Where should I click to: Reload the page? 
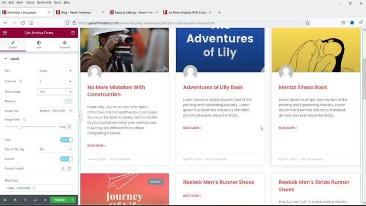pyautogui.click(x=23, y=23)
